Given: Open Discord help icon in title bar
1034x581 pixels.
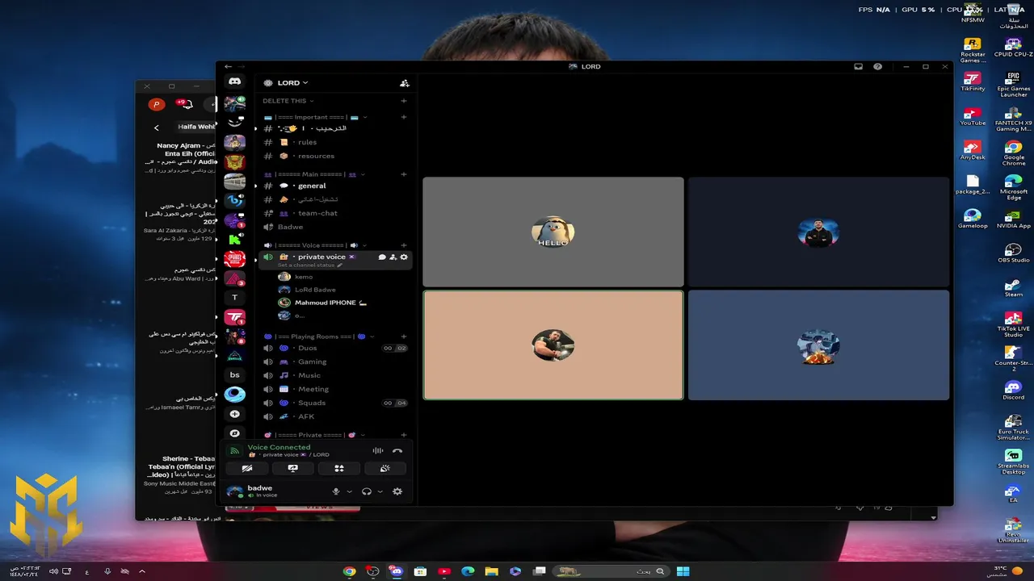Looking at the screenshot, I should click(877, 67).
